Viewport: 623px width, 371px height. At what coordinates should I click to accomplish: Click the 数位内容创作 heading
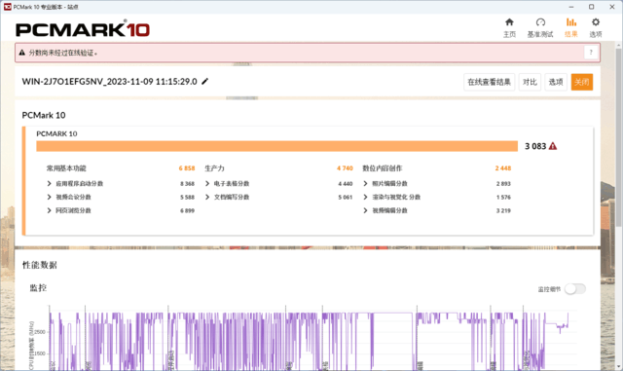pyautogui.click(x=382, y=168)
